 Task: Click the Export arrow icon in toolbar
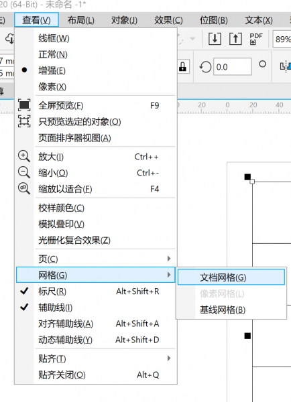[x=235, y=39]
